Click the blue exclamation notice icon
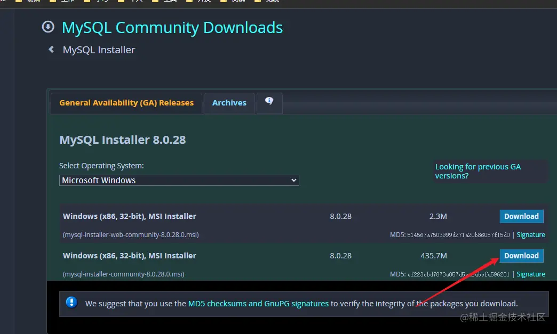 pos(71,303)
